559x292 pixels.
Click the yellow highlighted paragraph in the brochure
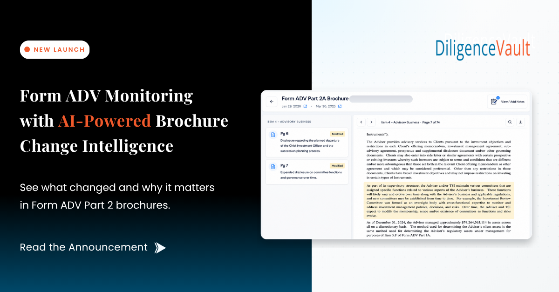pos(439,200)
